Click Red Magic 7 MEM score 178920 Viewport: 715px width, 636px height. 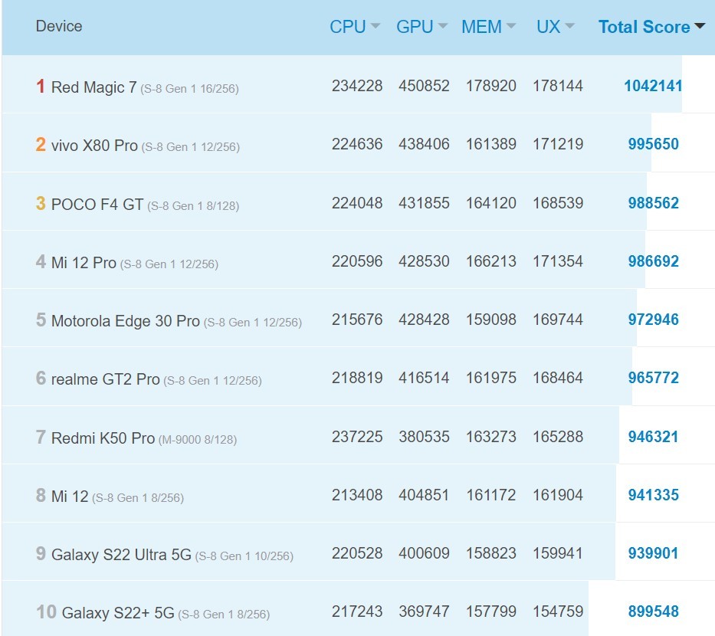[491, 86]
